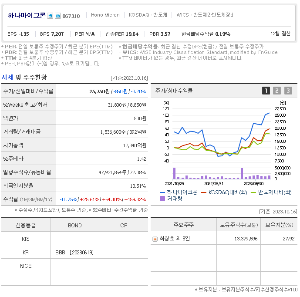Image resolution: width=300 pixels, height=297 pixels.
Task: Click the WICS : 반도체와반도체장비 label
Action: tap(206, 15)
